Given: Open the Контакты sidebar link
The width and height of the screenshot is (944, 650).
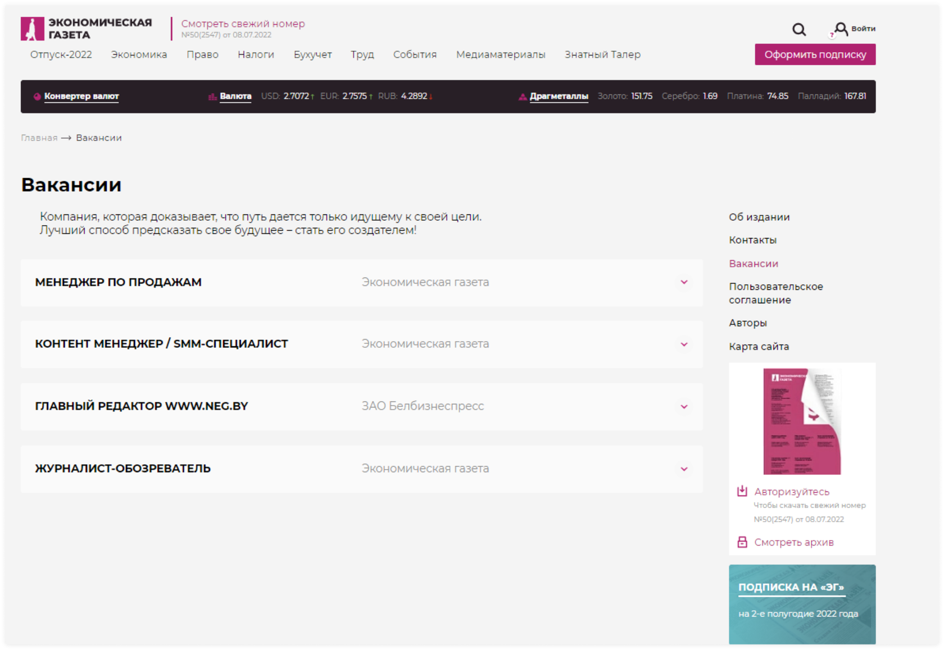Looking at the screenshot, I should coord(752,240).
